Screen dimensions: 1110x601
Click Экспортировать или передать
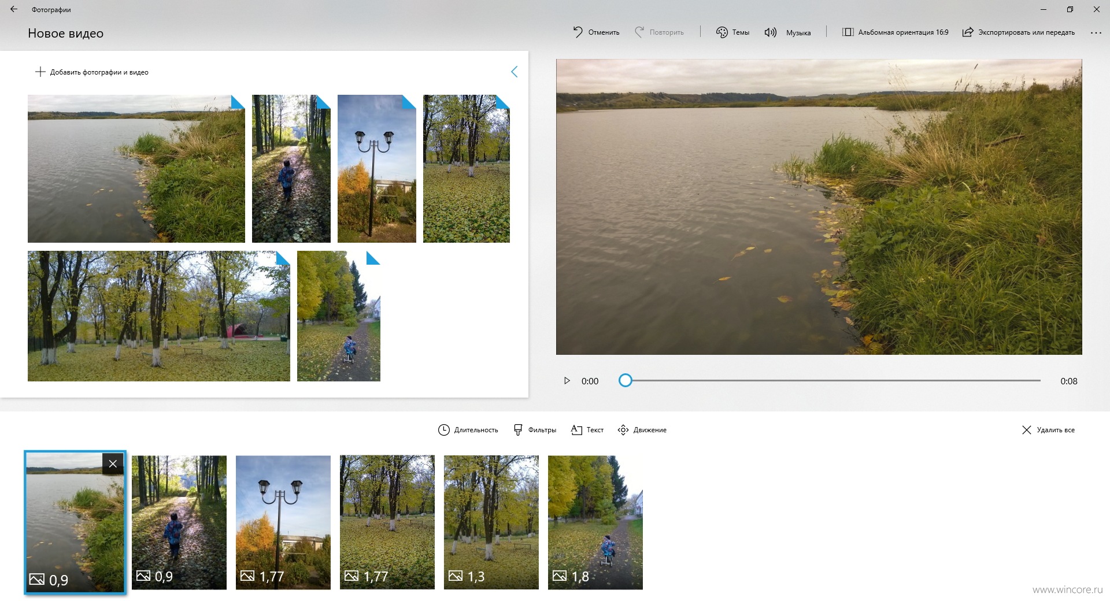[x=1018, y=32]
